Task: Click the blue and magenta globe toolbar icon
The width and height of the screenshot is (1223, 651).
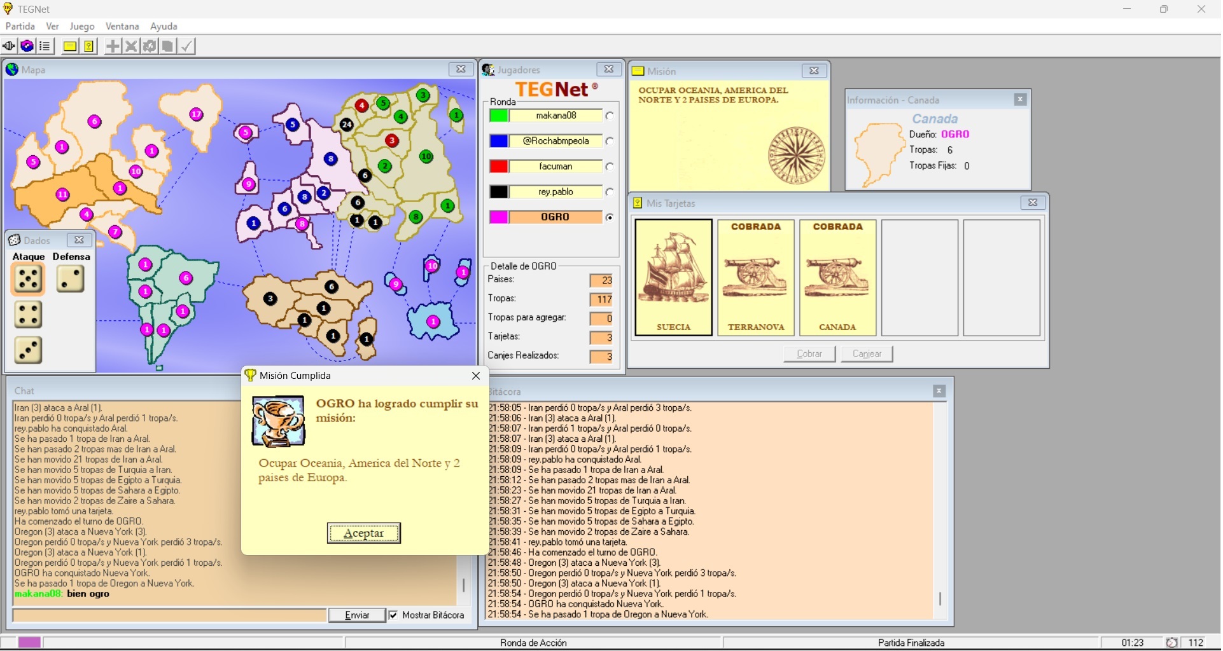Action: pos(27,46)
